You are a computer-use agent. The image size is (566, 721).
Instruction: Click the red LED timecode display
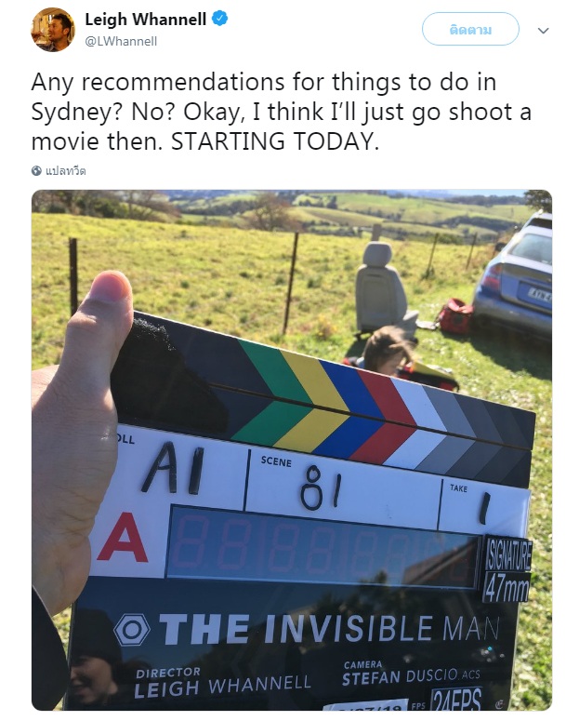[x=323, y=547]
